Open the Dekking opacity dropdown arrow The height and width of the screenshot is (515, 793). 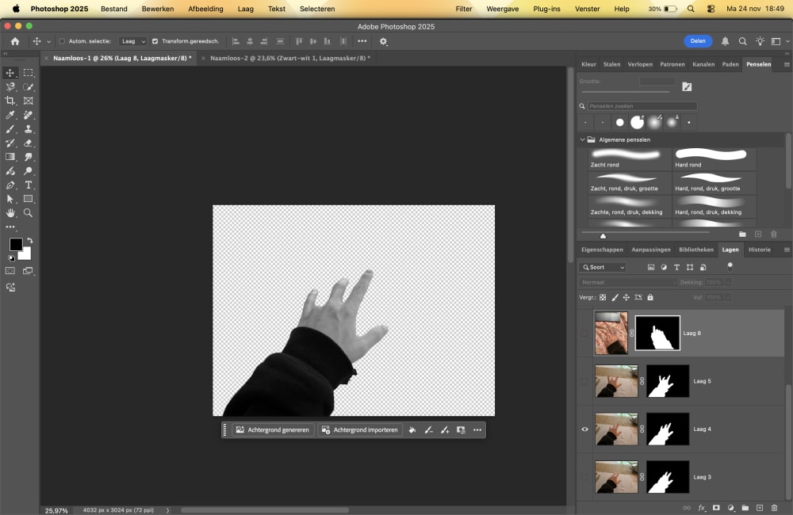(x=728, y=283)
